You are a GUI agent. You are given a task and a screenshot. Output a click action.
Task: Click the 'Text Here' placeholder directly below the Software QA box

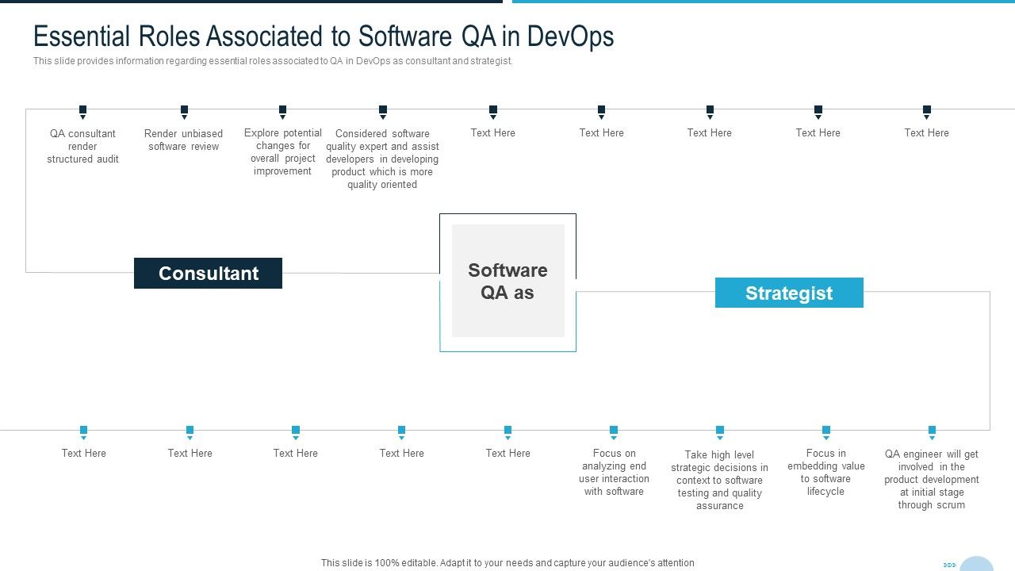point(508,453)
